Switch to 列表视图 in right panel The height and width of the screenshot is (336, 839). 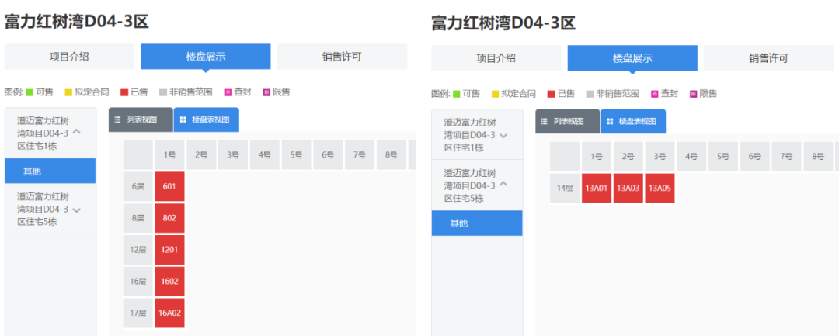[x=568, y=121]
